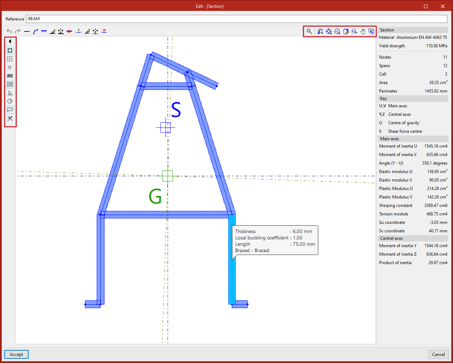This screenshot has height=363, width=453.
Task: Click the zoom window selection icon
Action: point(354,31)
